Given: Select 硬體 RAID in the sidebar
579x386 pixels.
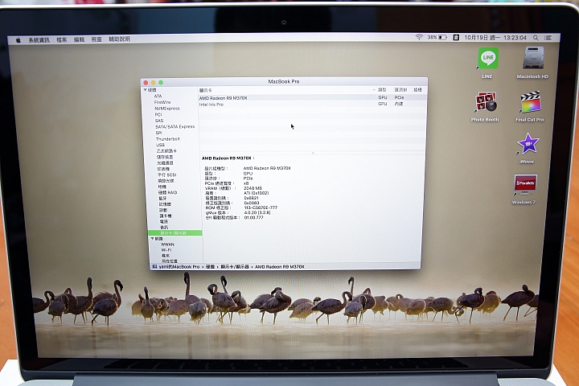Looking at the screenshot, I should click(x=167, y=192).
